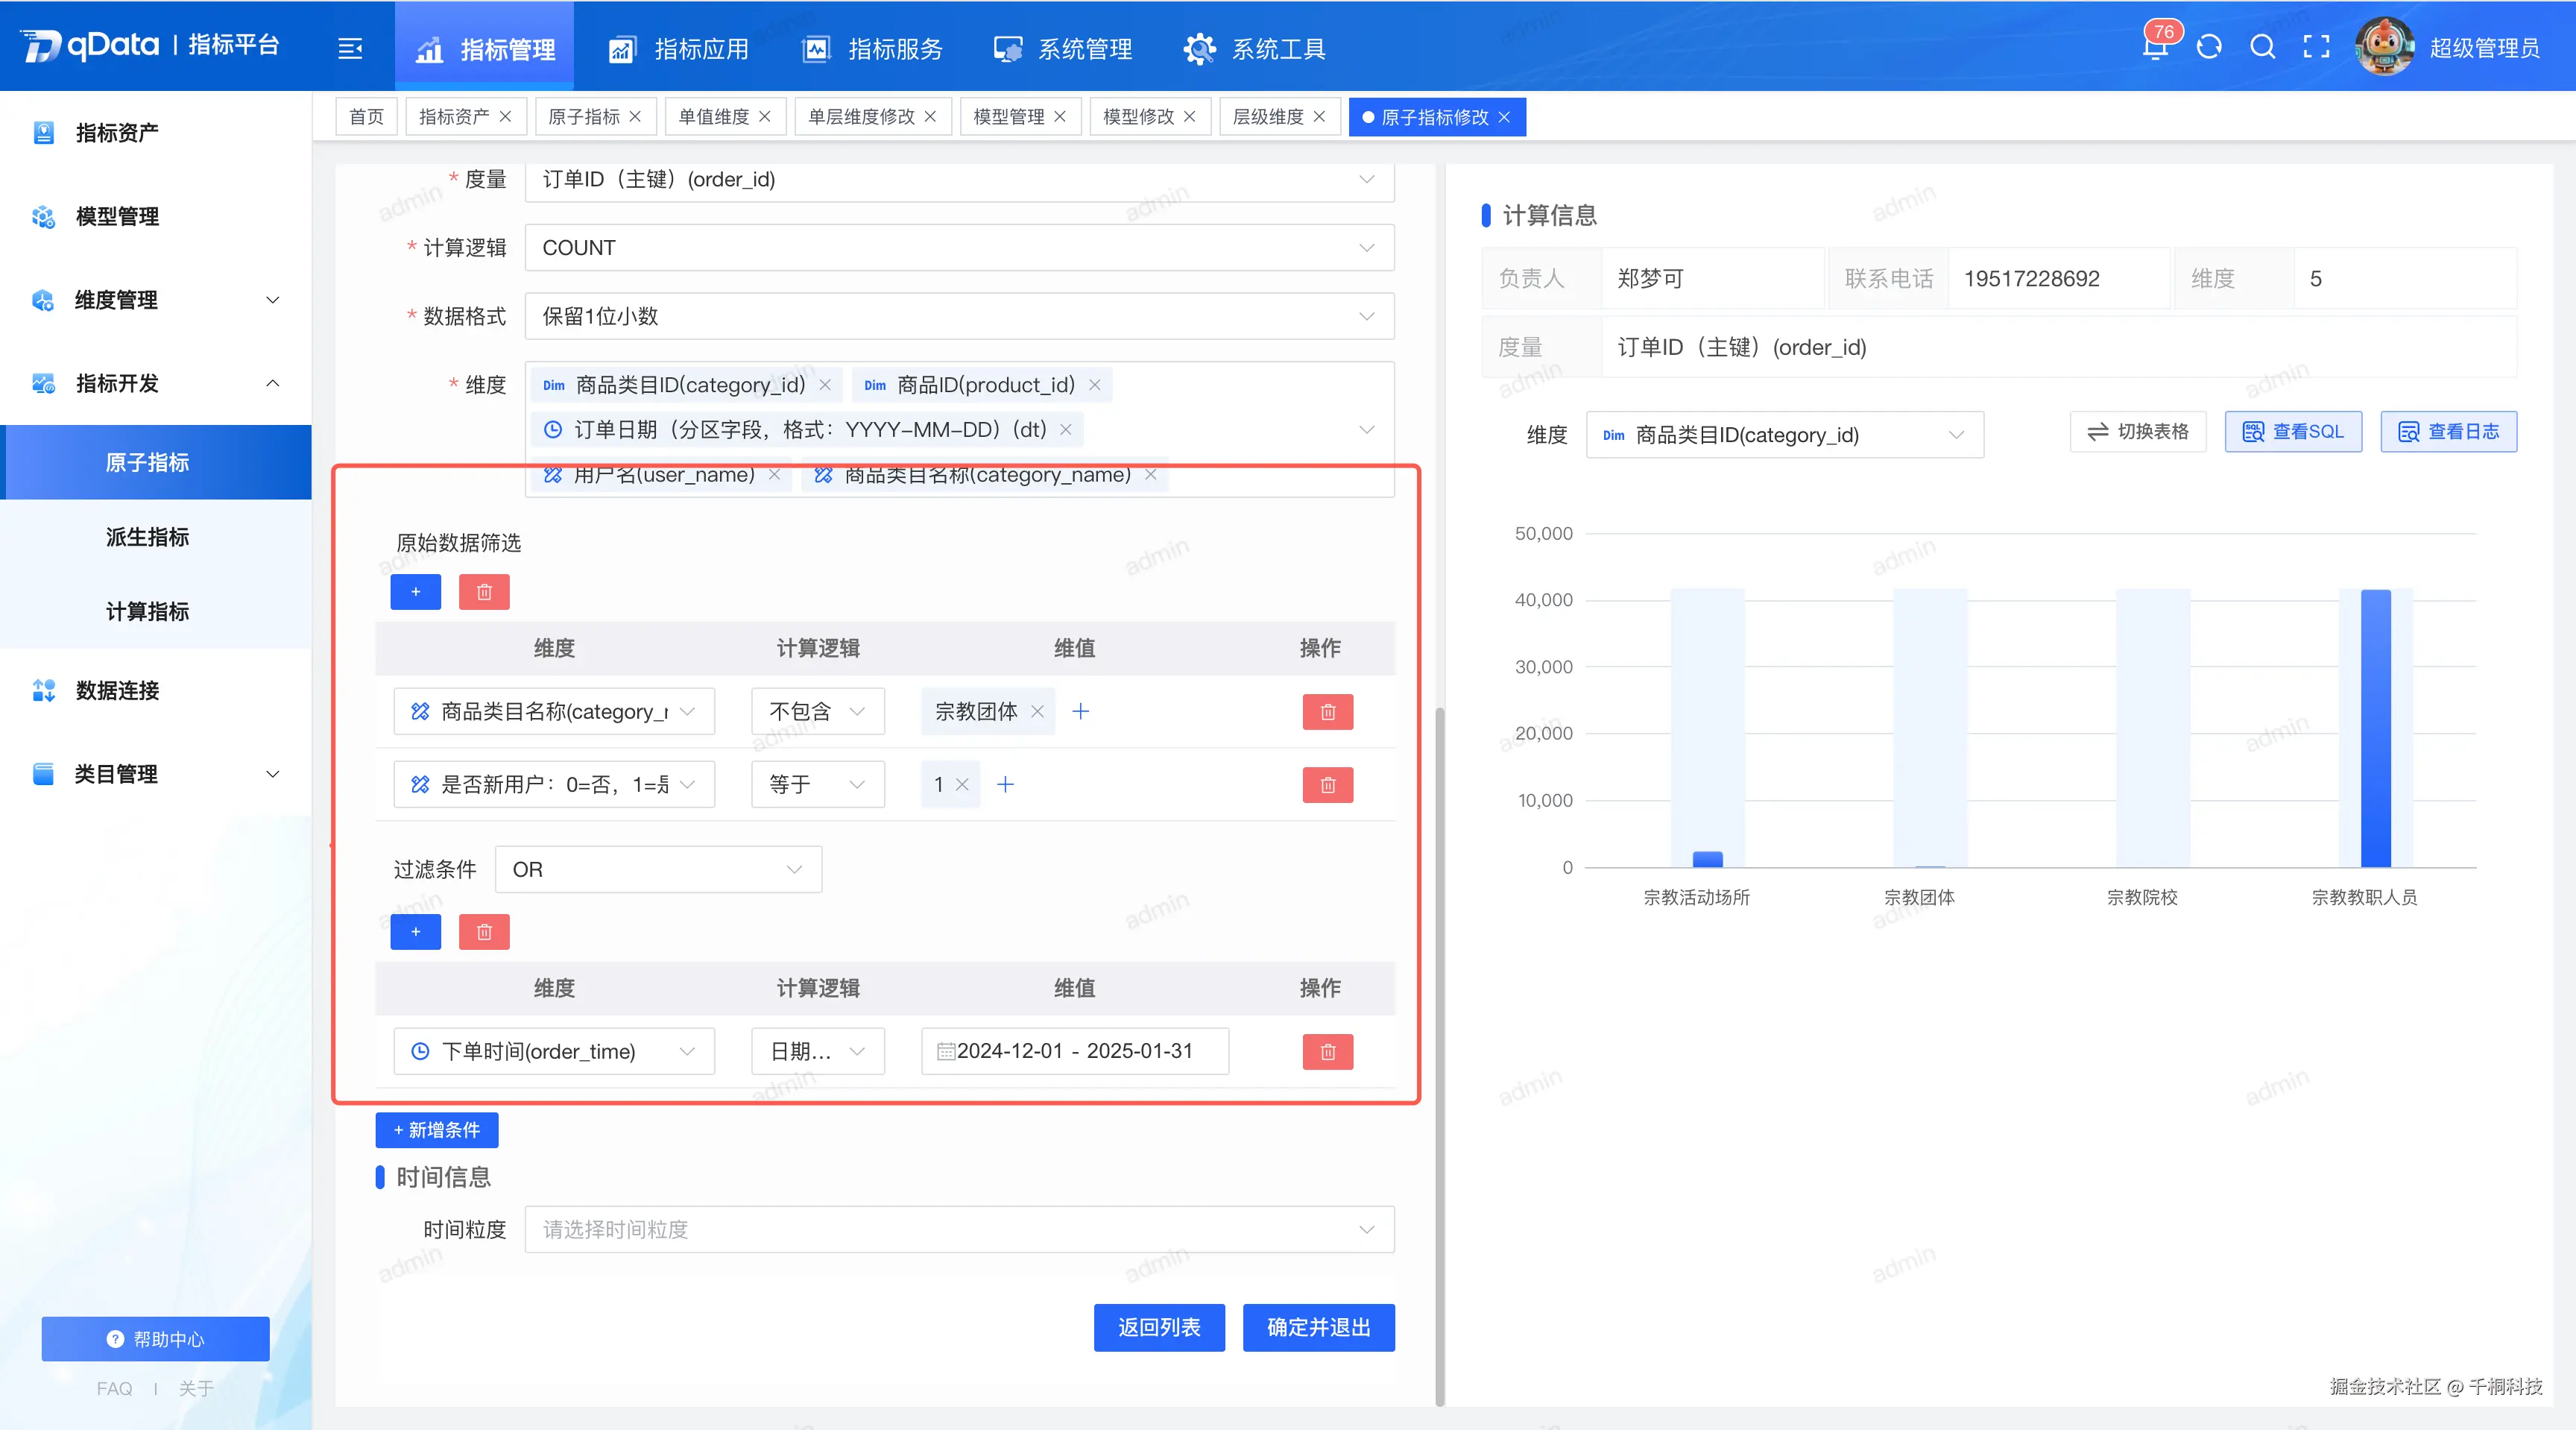Image resolution: width=2576 pixels, height=1430 pixels.
Task: Collapse sidebar with hamburger icon
Action: pos(350,48)
